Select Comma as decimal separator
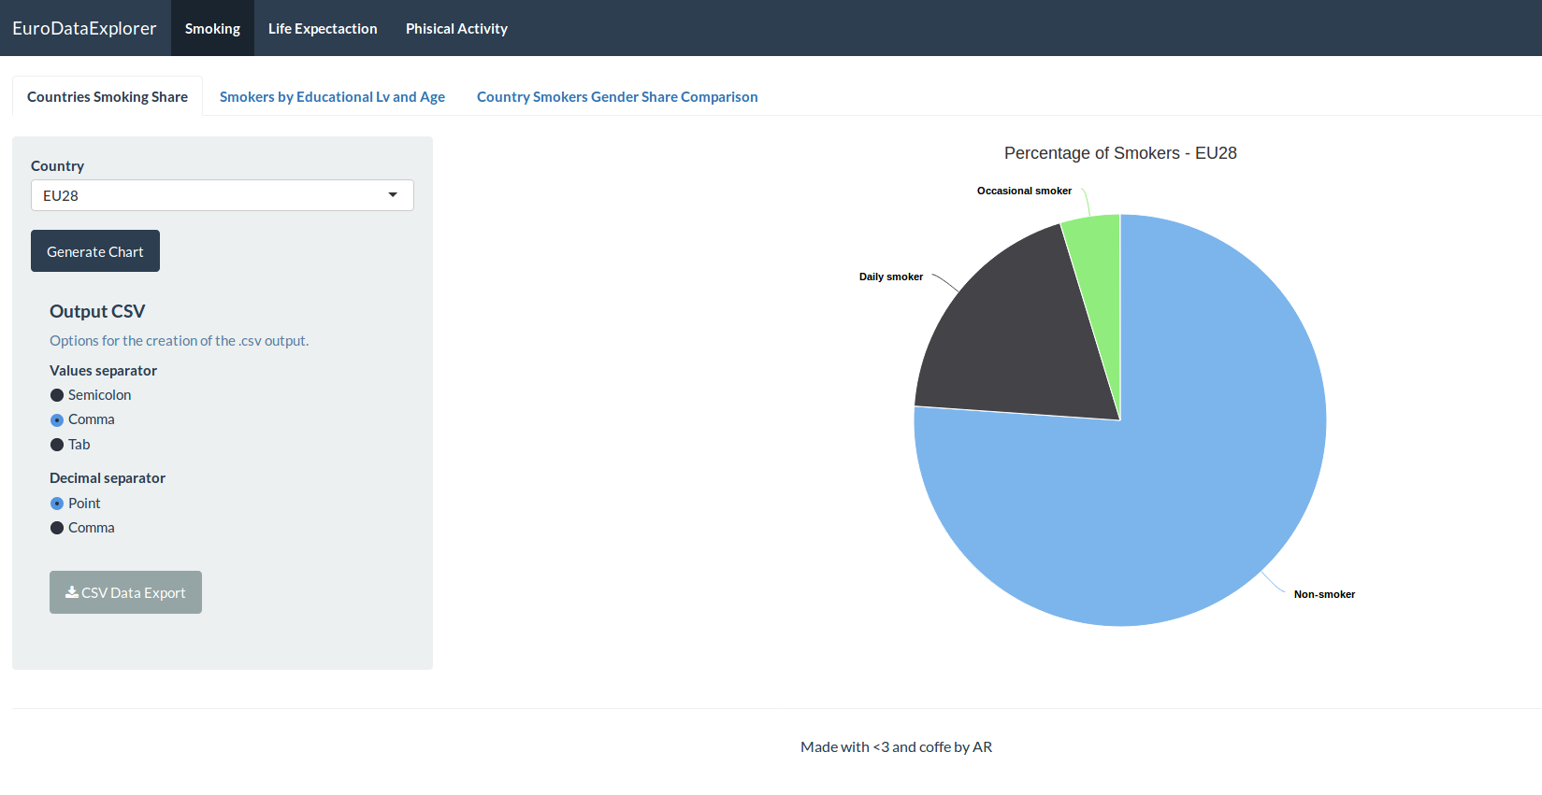 point(57,528)
